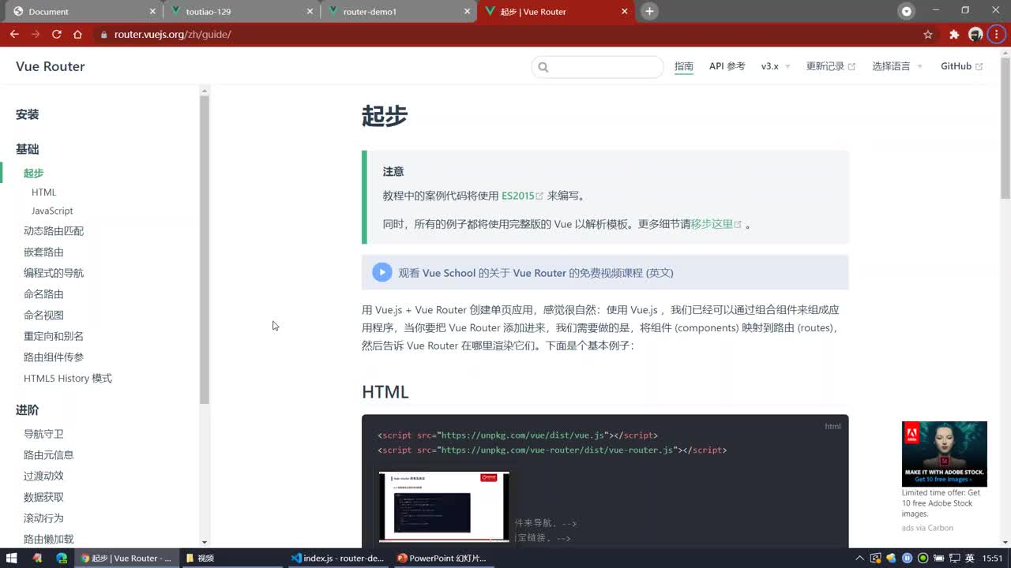This screenshot has width=1011, height=568.
Task: Open the Windows Start menu
Action: point(11,558)
